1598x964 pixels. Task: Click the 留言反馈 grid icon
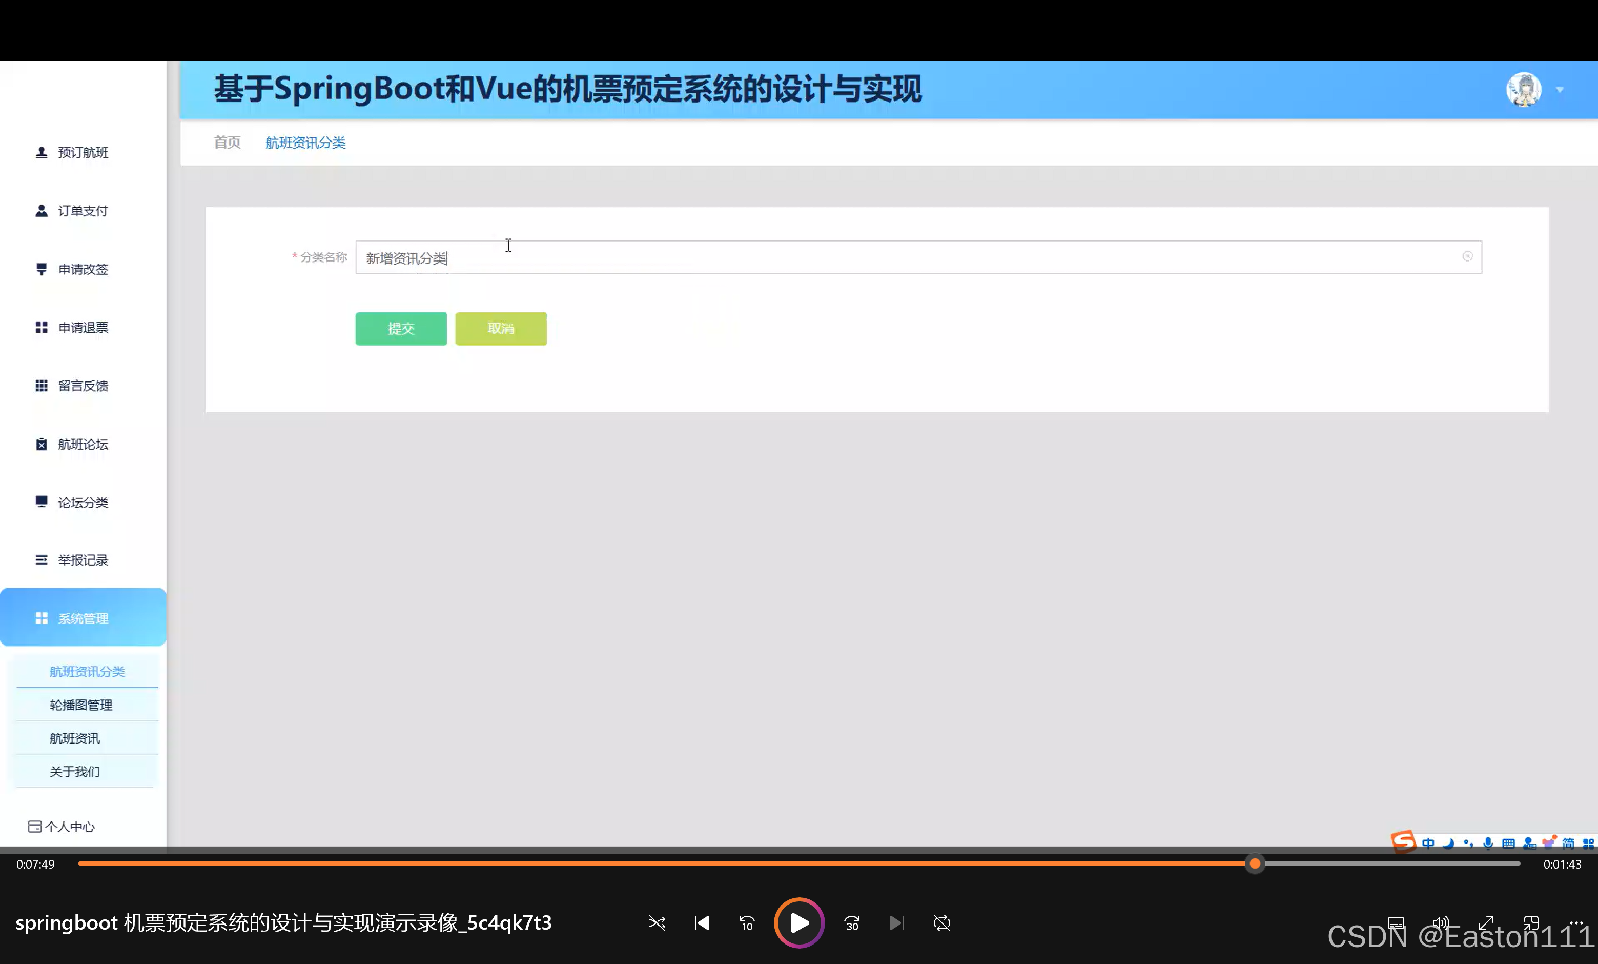[42, 385]
